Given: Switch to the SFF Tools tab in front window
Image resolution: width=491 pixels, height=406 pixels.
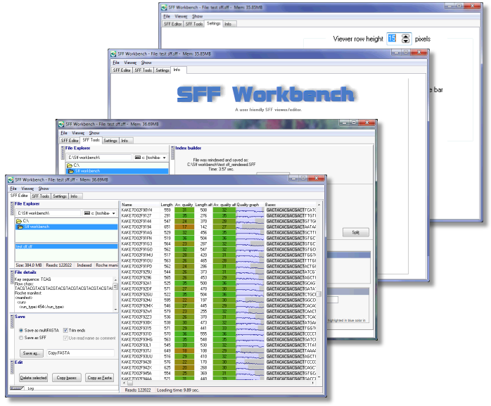Looking at the screenshot, I should pyautogui.click(x=40, y=196).
